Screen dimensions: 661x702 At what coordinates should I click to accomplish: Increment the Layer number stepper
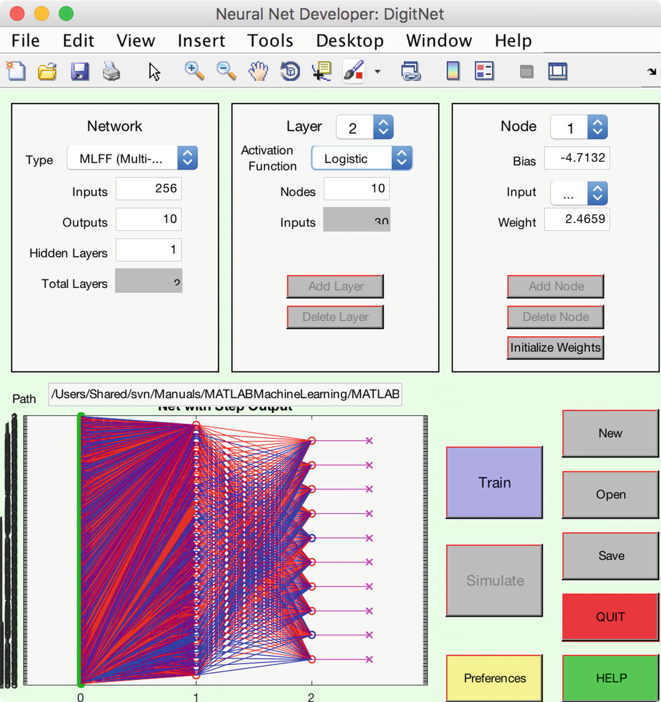(x=383, y=122)
